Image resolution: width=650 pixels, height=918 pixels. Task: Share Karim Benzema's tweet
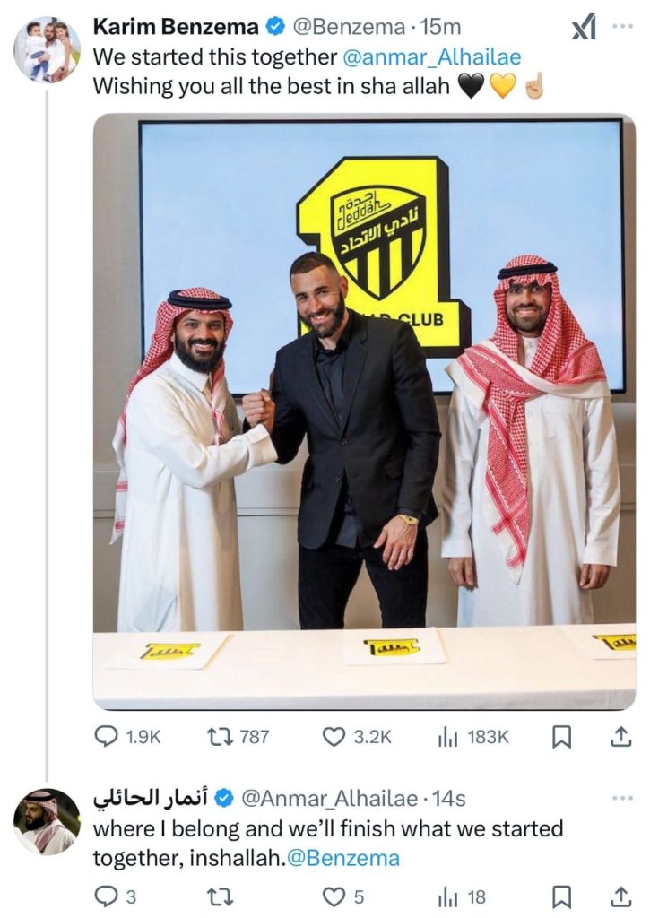(x=620, y=737)
